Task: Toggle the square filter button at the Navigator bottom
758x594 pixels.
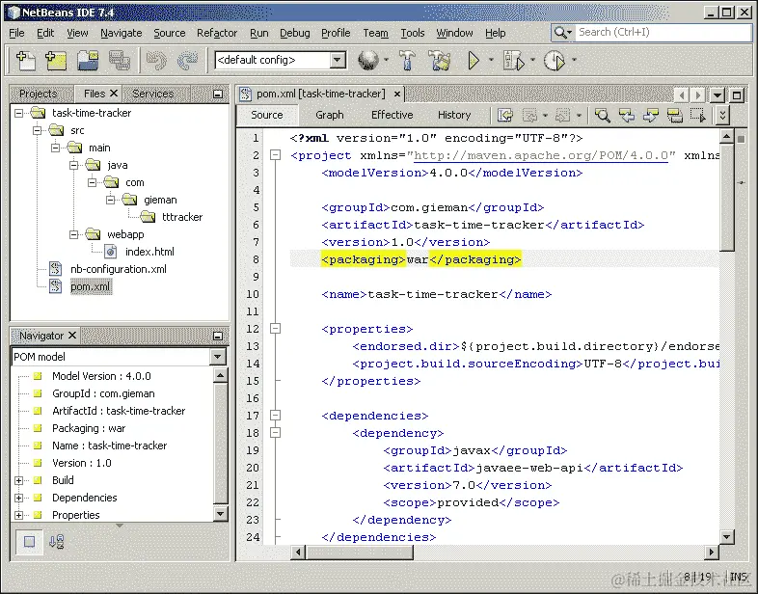Action: pos(29,541)
